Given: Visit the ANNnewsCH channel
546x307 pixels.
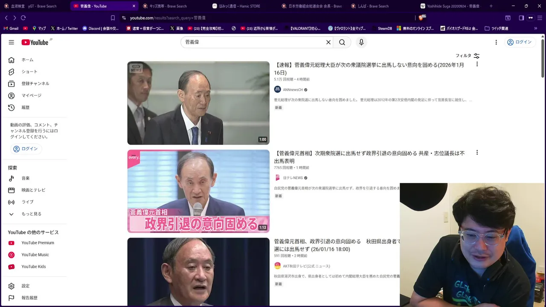Looking at the screenshot, I should point(293,90).
